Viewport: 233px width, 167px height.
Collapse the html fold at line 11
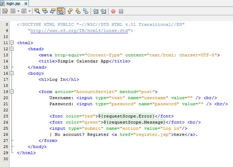[12, 43]
